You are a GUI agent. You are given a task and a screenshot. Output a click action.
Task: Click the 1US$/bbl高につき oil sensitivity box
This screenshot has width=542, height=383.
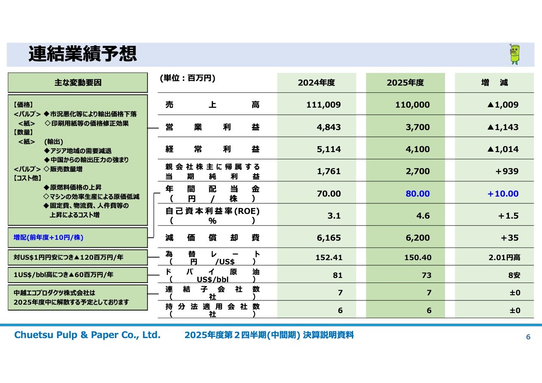[x=77, y=275]
